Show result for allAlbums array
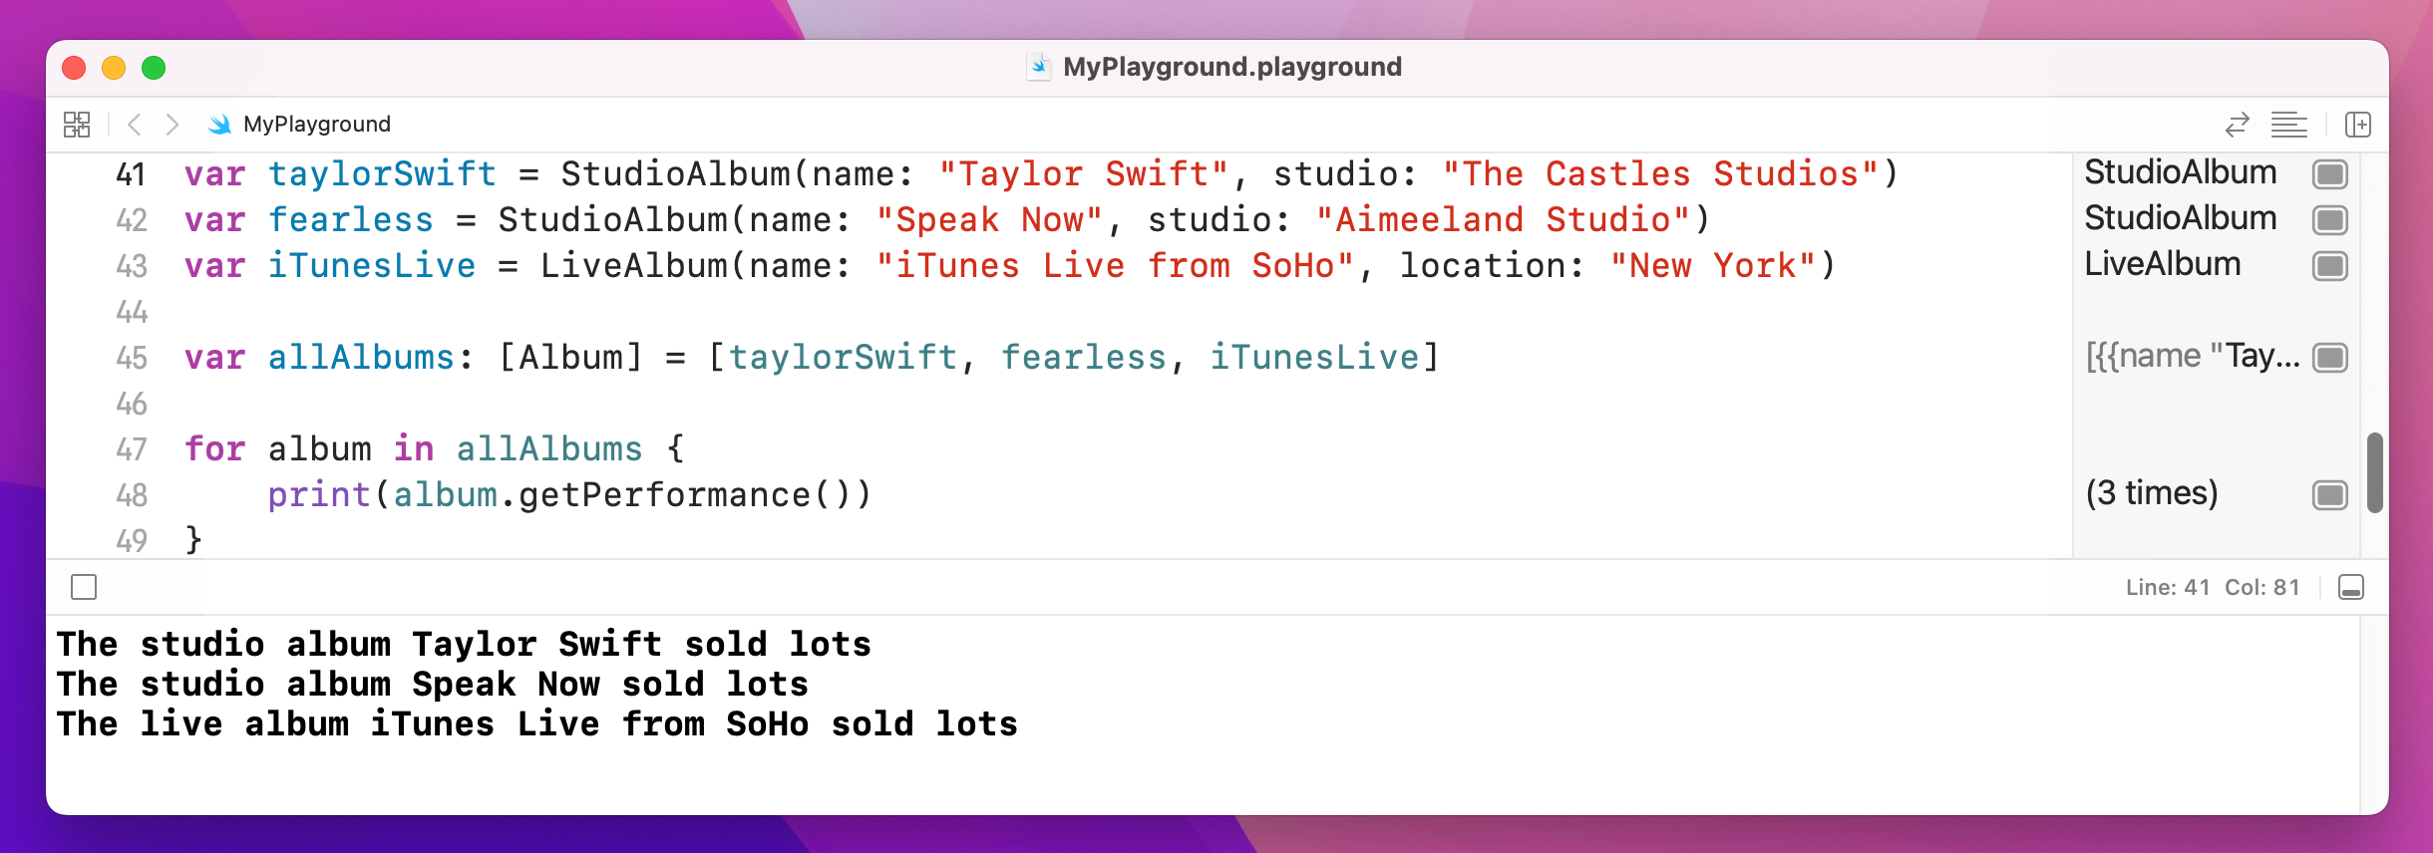 point(2329,358)
